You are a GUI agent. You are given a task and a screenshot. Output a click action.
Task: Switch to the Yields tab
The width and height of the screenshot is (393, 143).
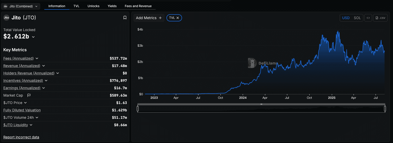coord(112,6)
